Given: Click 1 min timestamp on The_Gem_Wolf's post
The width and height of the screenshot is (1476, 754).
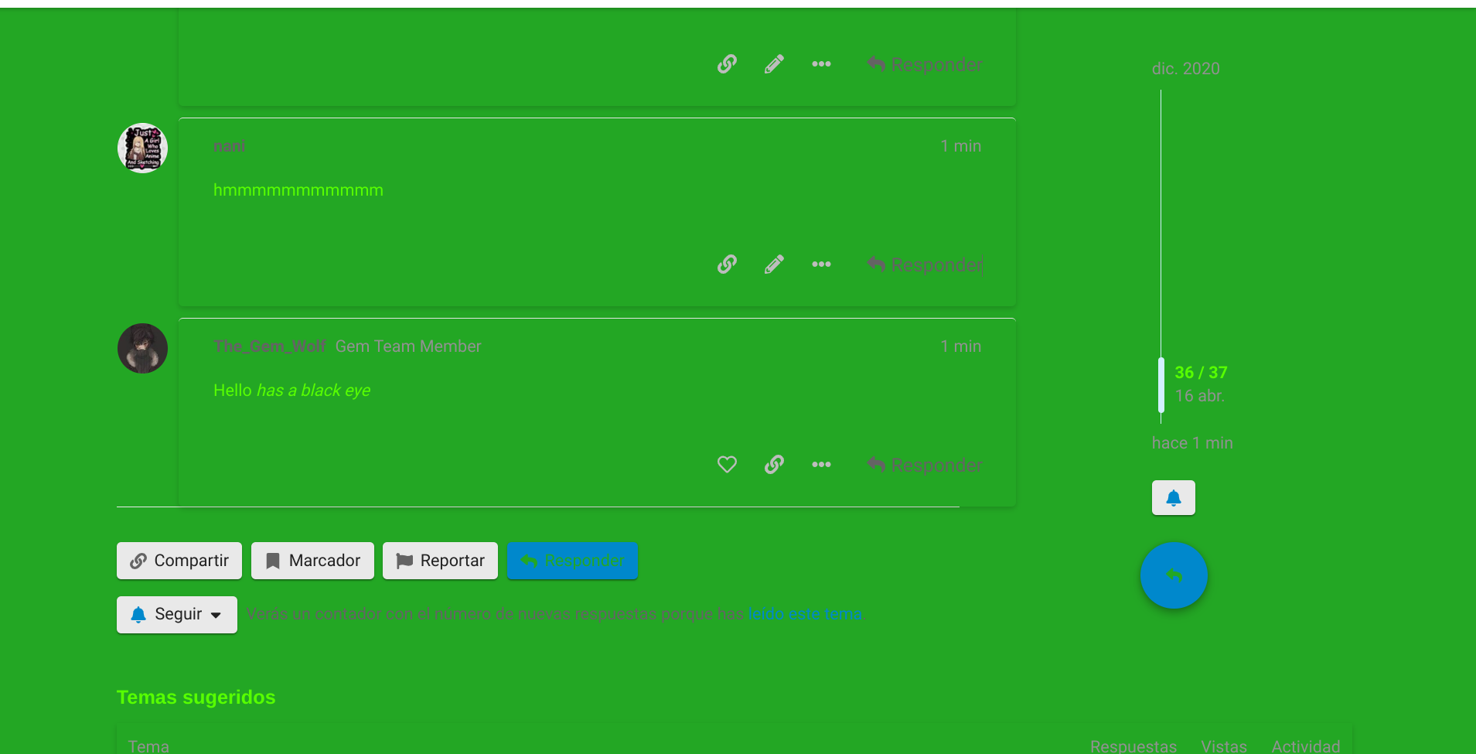Looking at the screenshot, I should [x=960, y=346].
